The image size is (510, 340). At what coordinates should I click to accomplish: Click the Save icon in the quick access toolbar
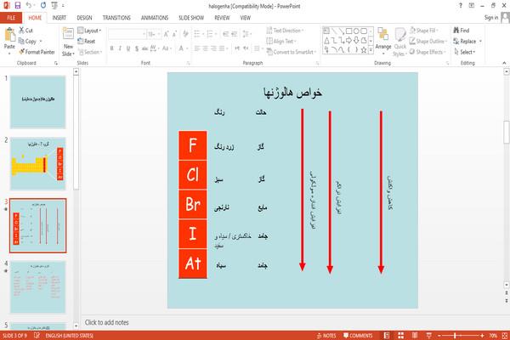tap(18, 5)
